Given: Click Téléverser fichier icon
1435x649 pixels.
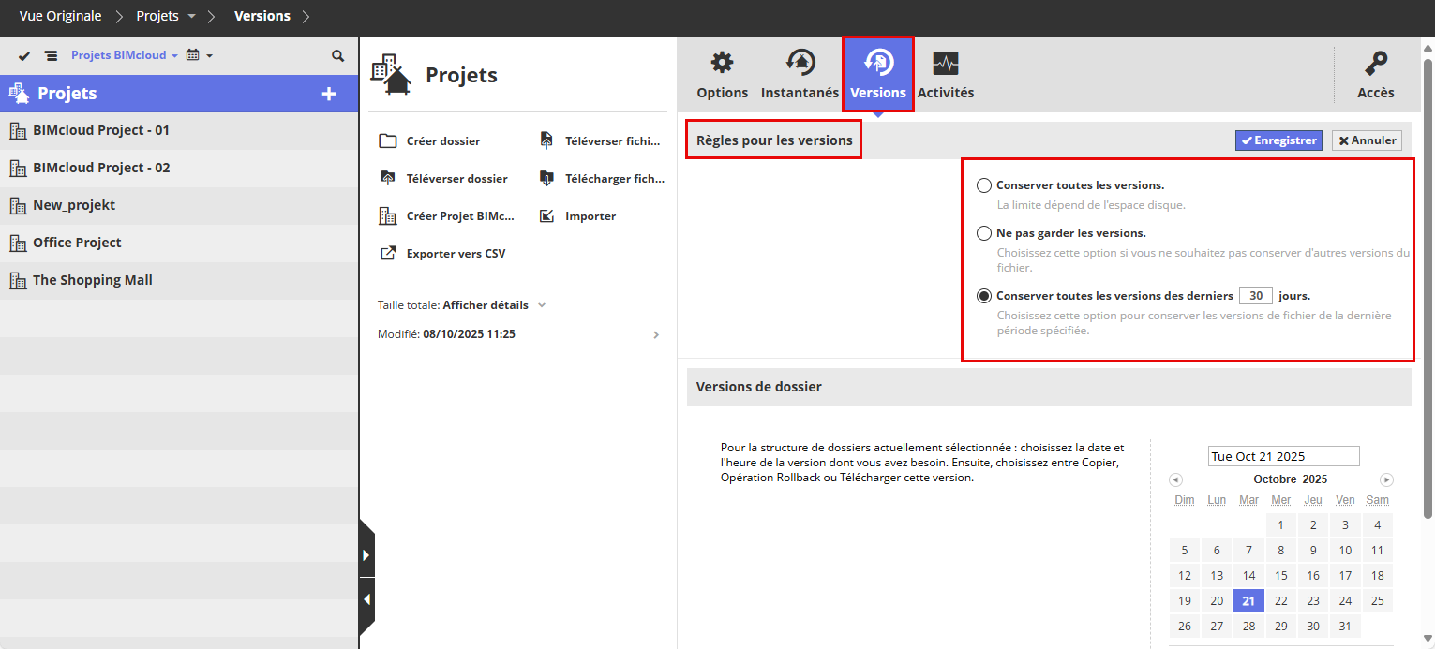Looking at the screenshot, I should 547,141.
